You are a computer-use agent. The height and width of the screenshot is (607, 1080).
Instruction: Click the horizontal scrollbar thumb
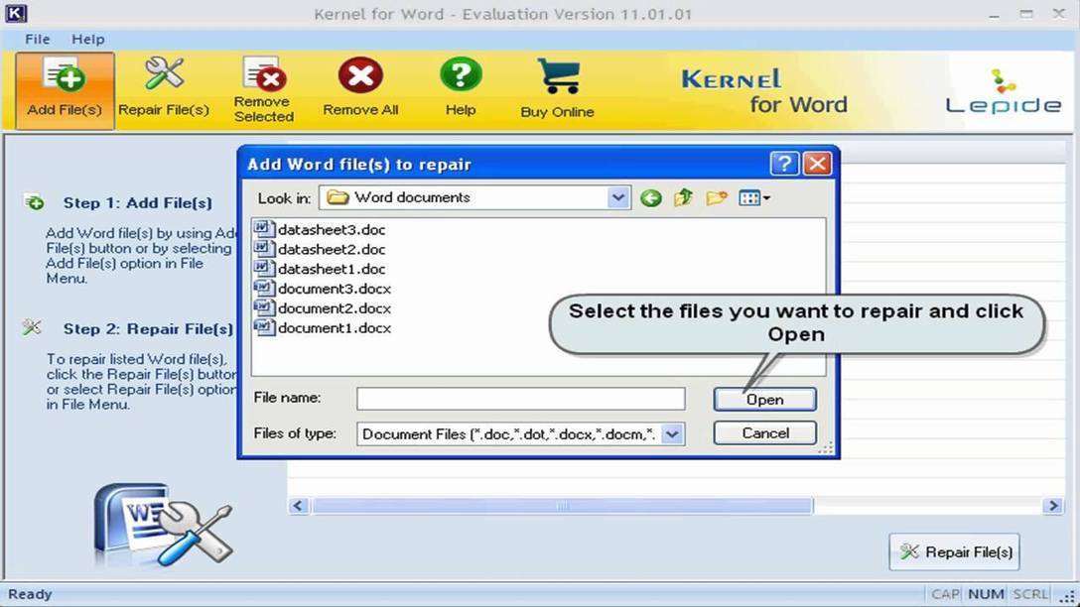tap(562, 506)
